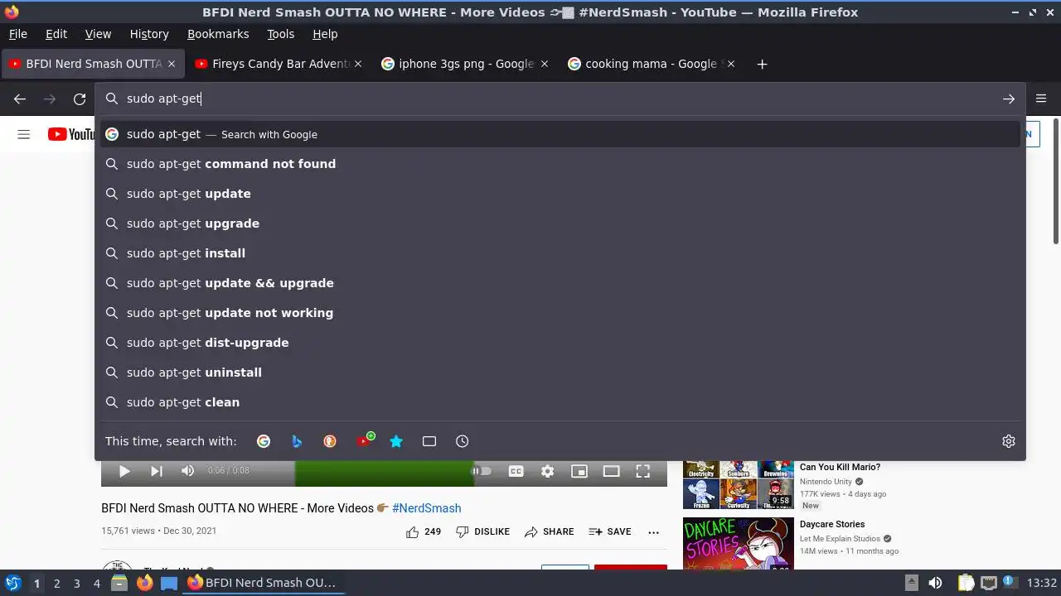Go back with the browser back arrow
Screen dimensions: 1061x596
pos(20,99)
